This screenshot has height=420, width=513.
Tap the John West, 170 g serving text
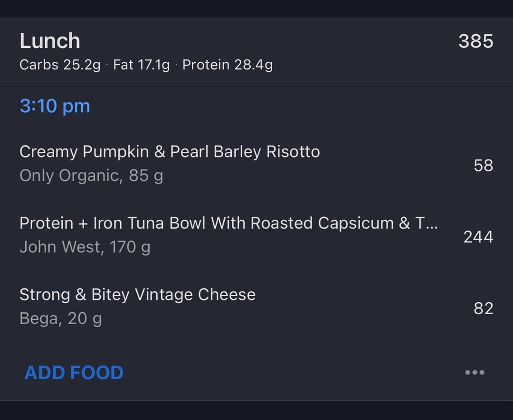point(85,247)
